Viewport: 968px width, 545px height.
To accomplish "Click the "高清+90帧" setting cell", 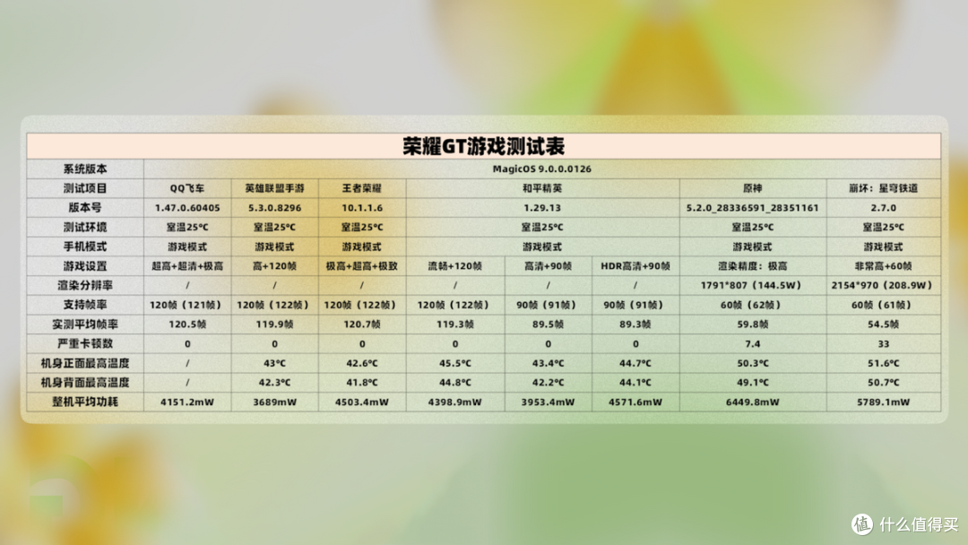I will (549, 266).
